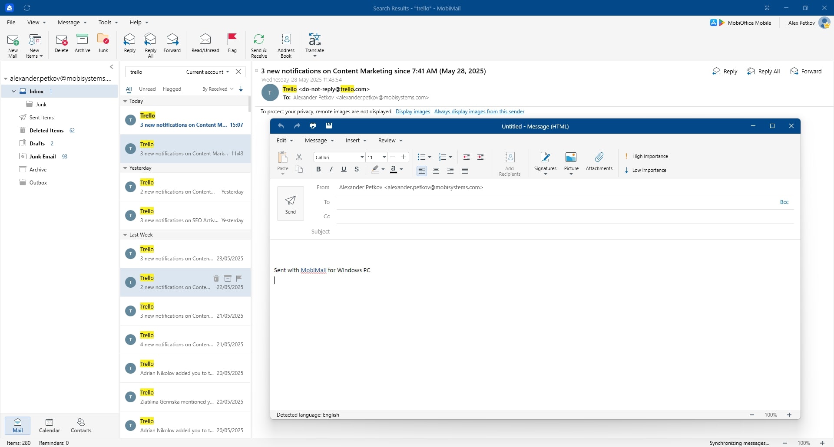Mark message as High Importance
The height and width of the screenshot is (447, 834).
pos(646,156)
